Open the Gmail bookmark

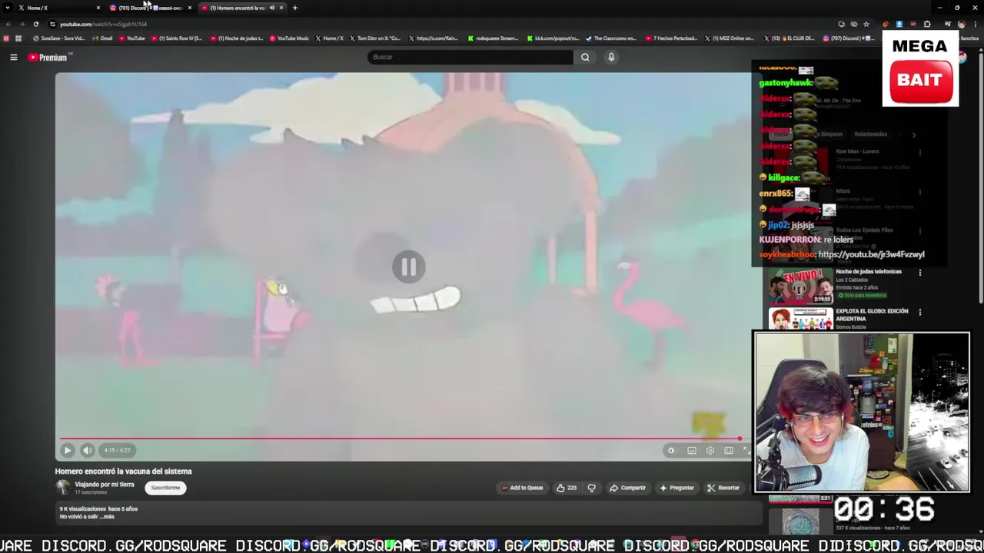(x=102, y=38)
